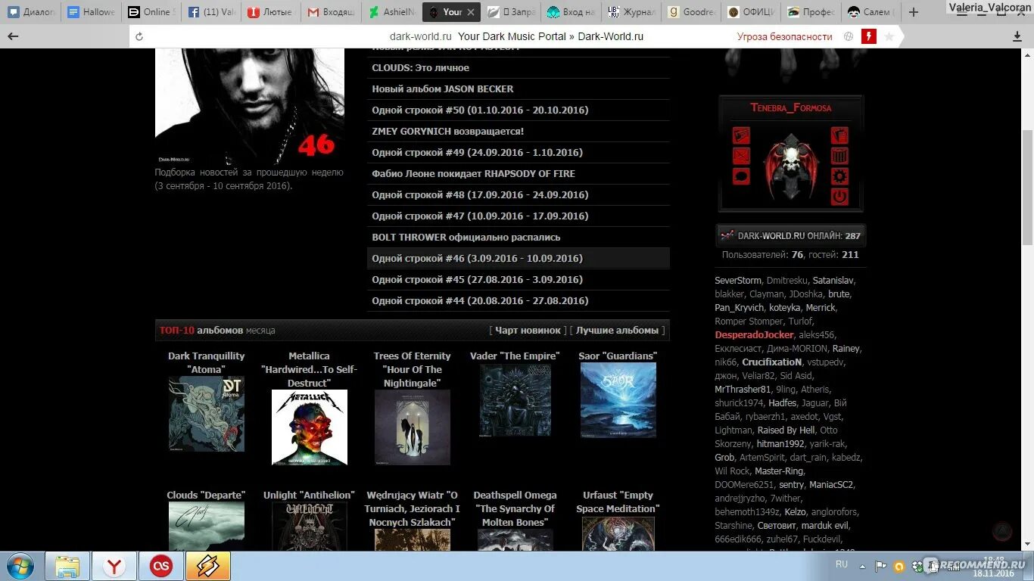1034x581 pixels.
Task: Open File Explorer from taskbar
Action: (x=67, y=566)
